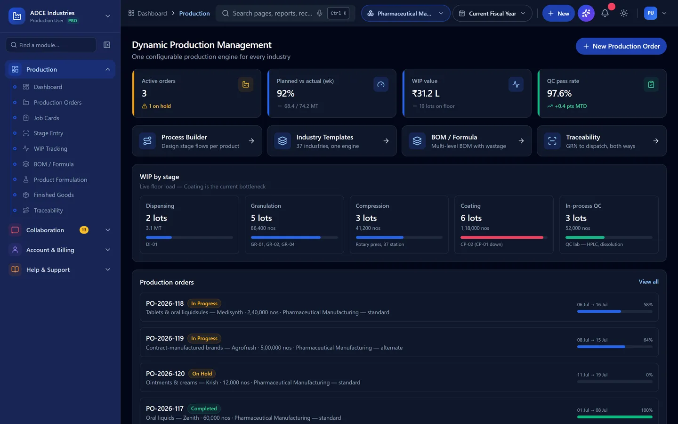Click the BOM / Formula card layers icon
Image resolution: width=678 pixels, height=424 pixels.
[x=417, y=141]
